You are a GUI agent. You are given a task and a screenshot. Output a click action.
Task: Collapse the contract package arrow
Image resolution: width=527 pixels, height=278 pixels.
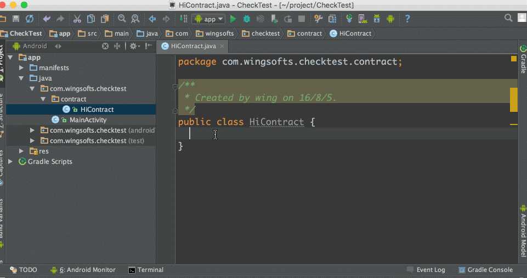point(43,99)
